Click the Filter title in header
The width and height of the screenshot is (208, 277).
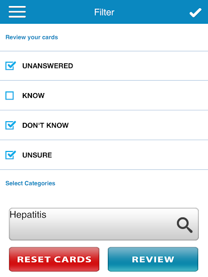coord(104,12)
